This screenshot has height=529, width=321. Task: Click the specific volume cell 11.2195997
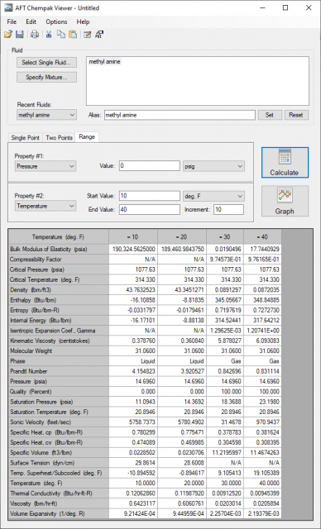pyautogui.click(x=225, y=453)
